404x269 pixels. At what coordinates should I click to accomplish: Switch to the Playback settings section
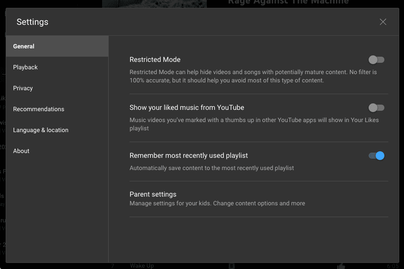point(25,67)
